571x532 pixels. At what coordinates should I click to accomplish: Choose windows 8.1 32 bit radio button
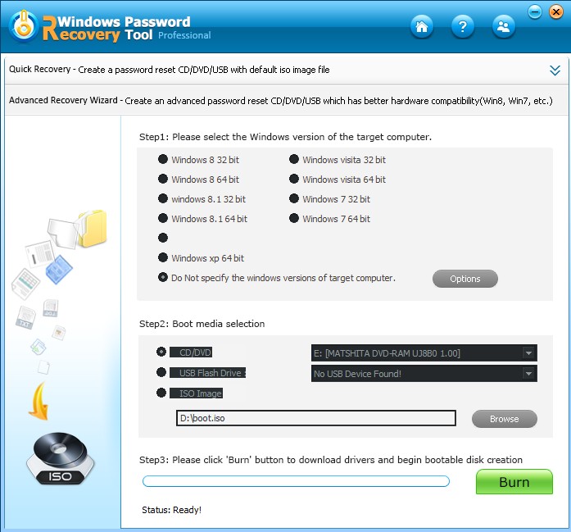coord(163,198)
